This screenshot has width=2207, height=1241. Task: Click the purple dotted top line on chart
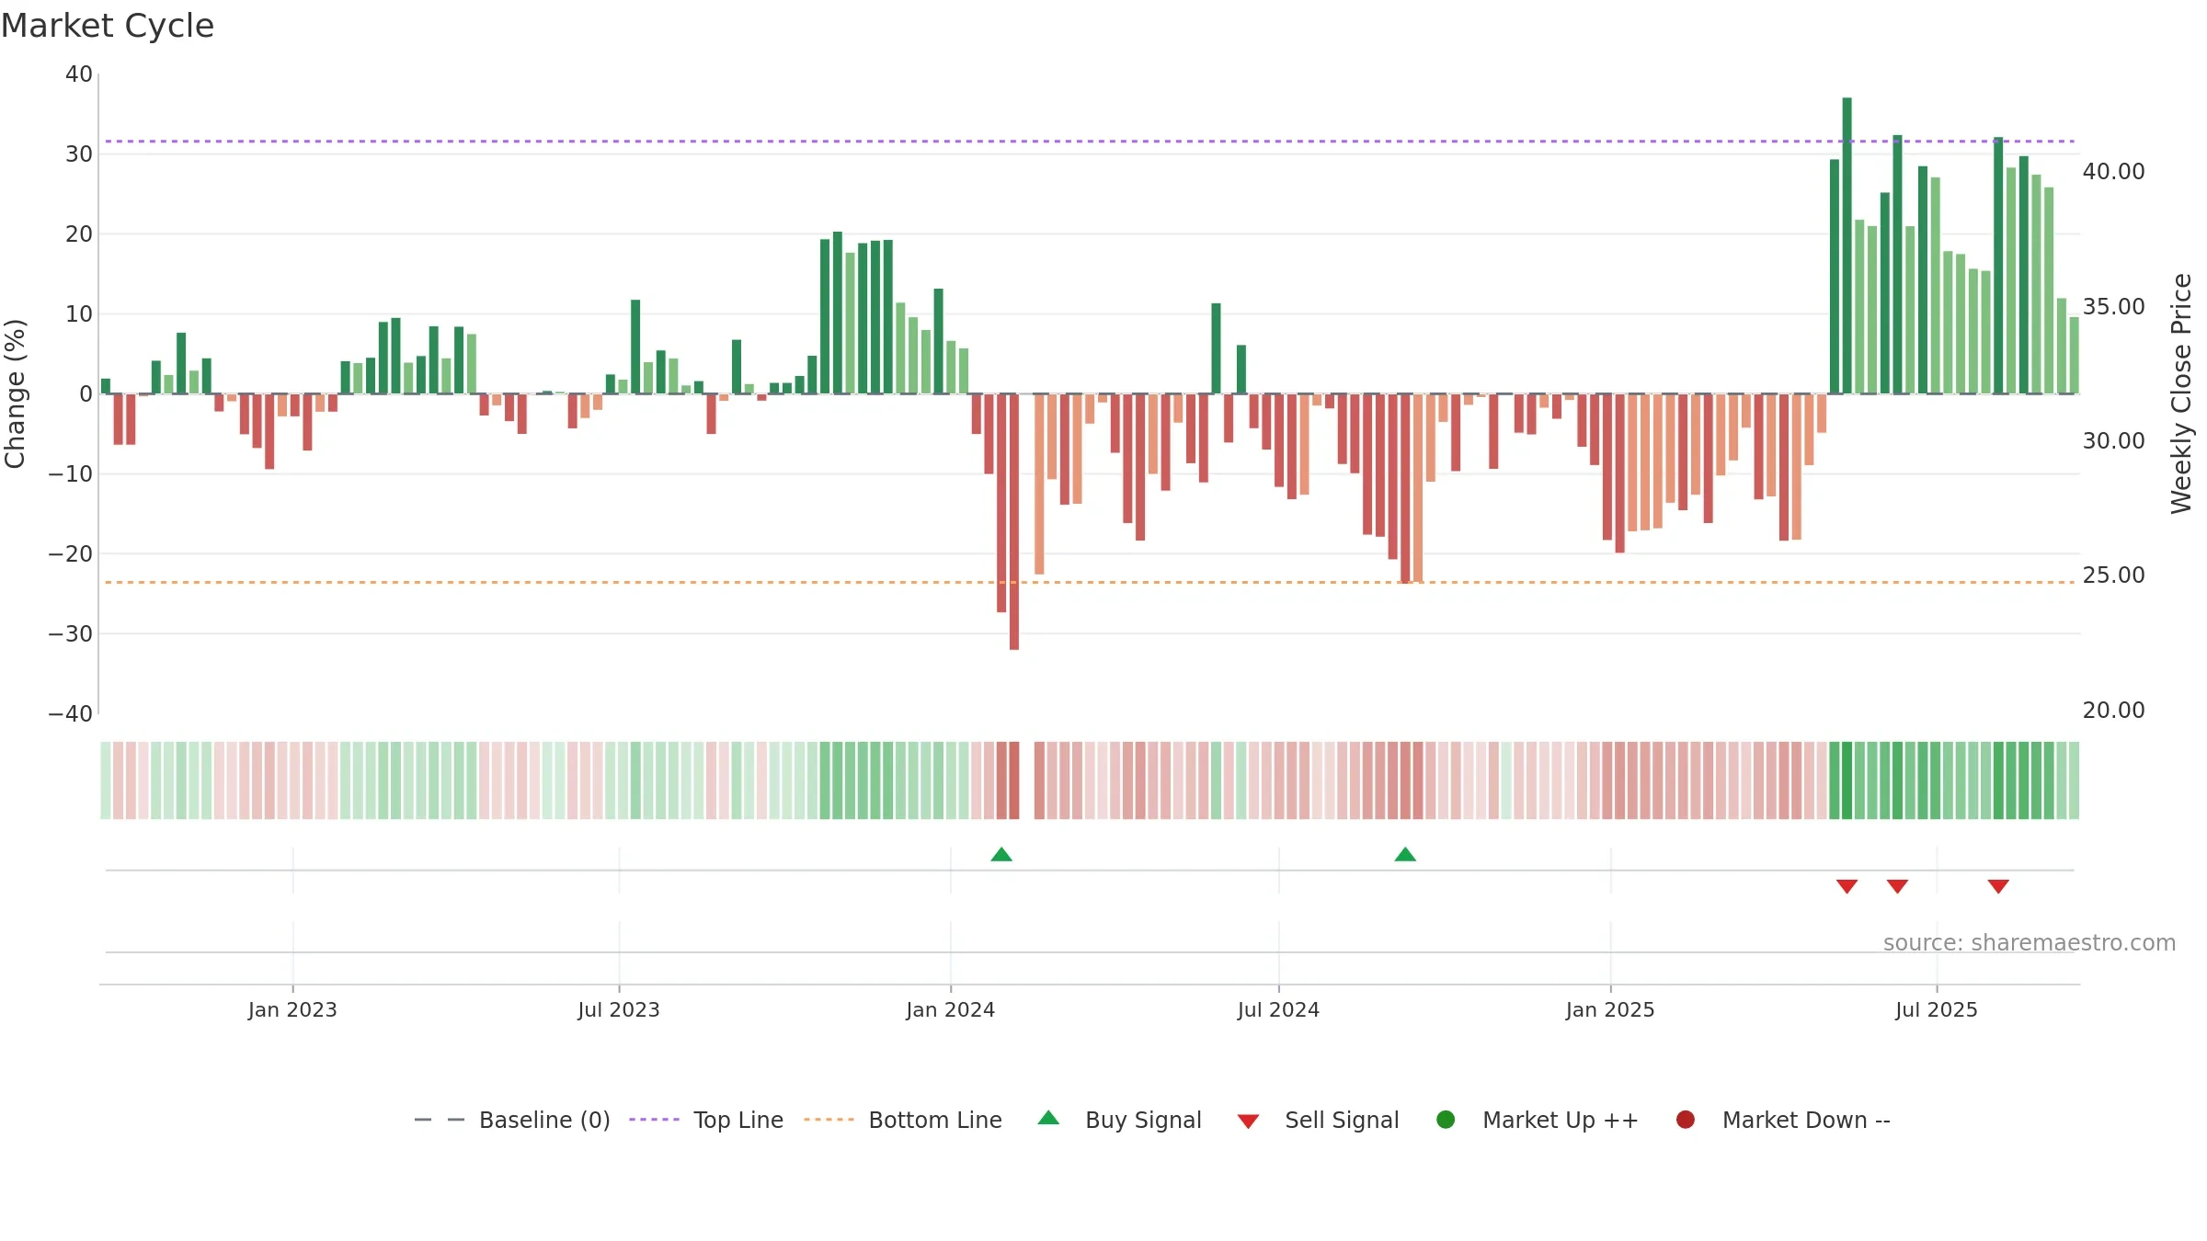[1090, 142]
